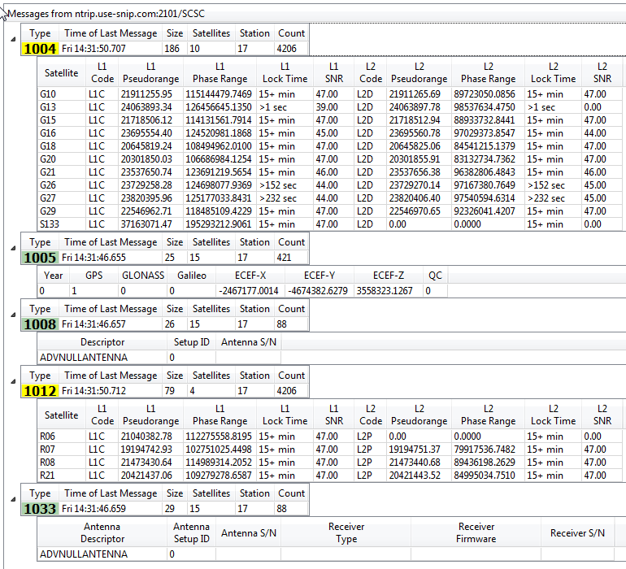
Task: Collapse the 1012 message type section
Action: (13, 381)
